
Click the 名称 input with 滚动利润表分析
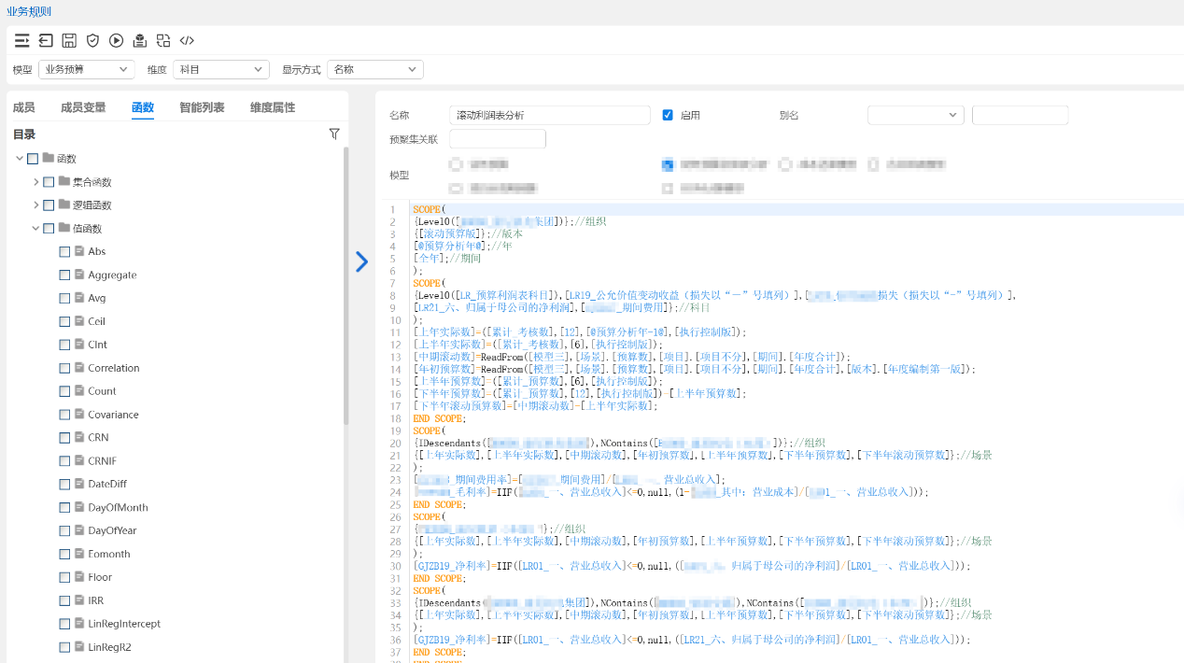(549, 115)
